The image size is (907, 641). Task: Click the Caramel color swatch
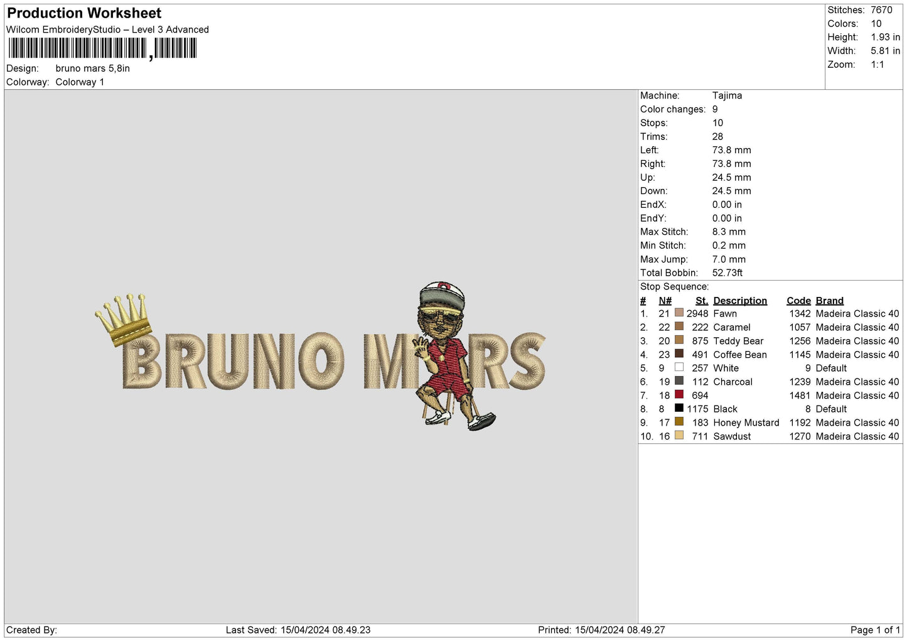tap(679, 326)
